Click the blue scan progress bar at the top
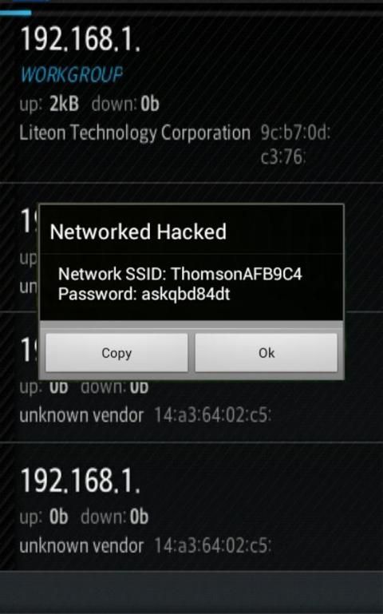This screenshot has height=614, width=383. tap(16, 13)
